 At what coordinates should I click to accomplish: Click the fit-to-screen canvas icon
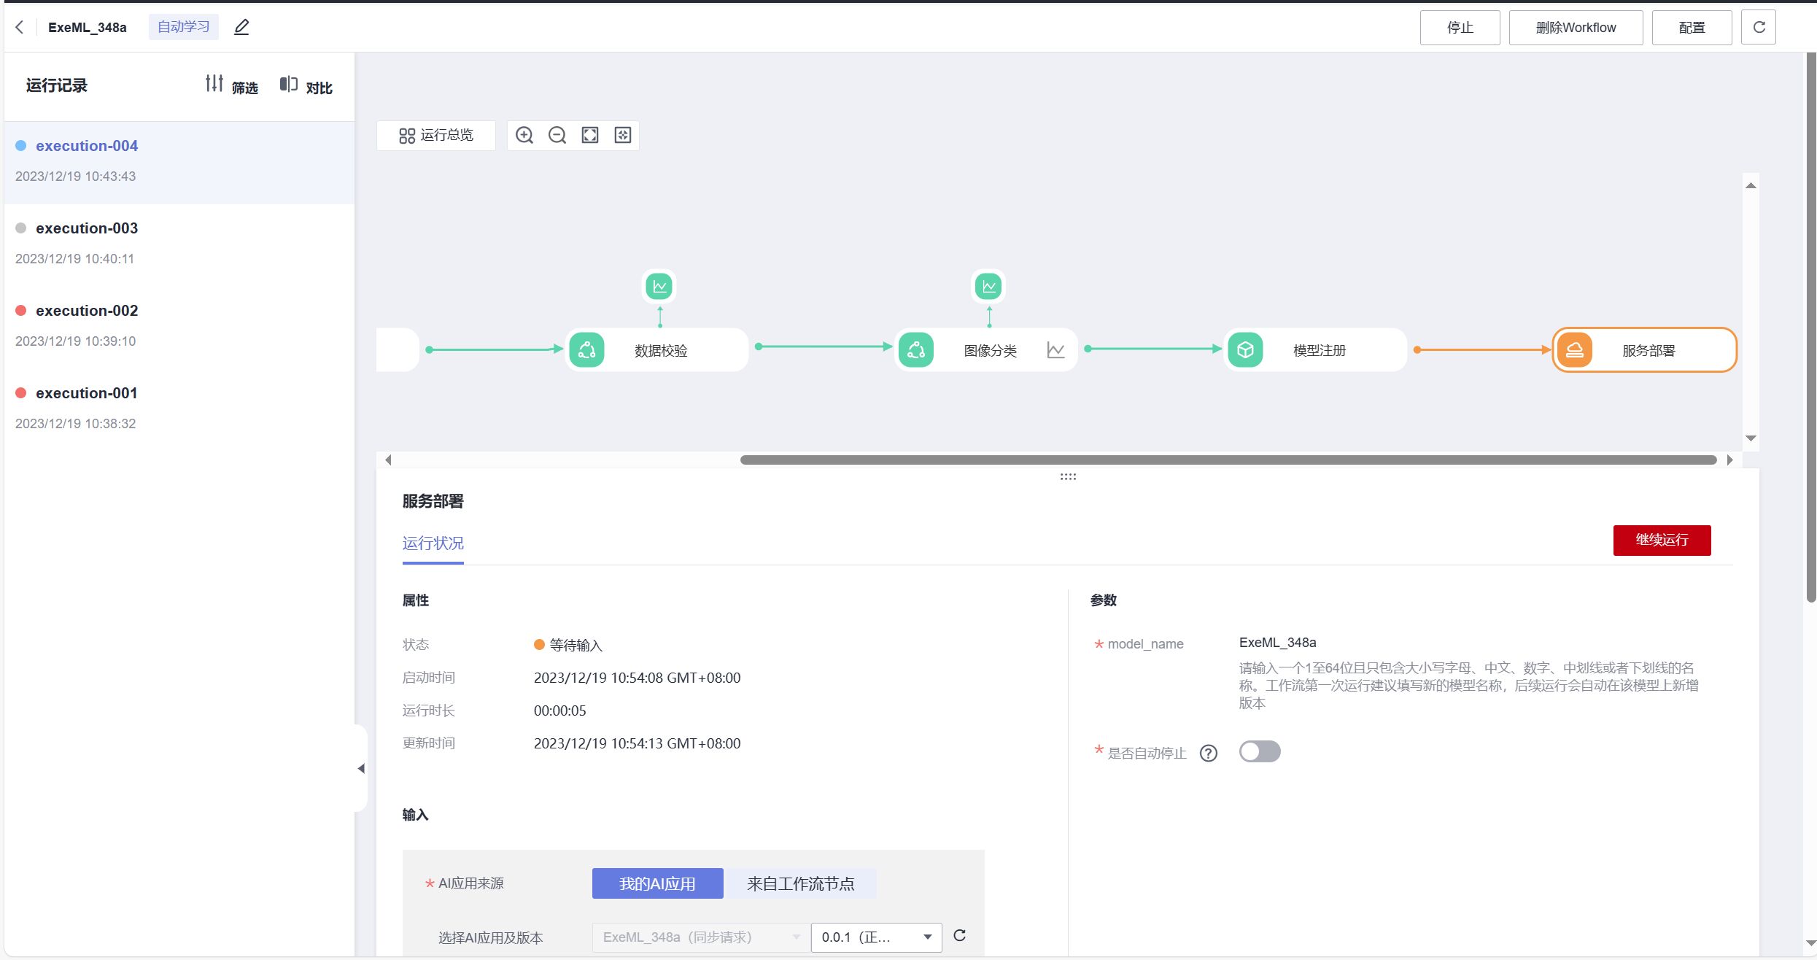(590, 135)
